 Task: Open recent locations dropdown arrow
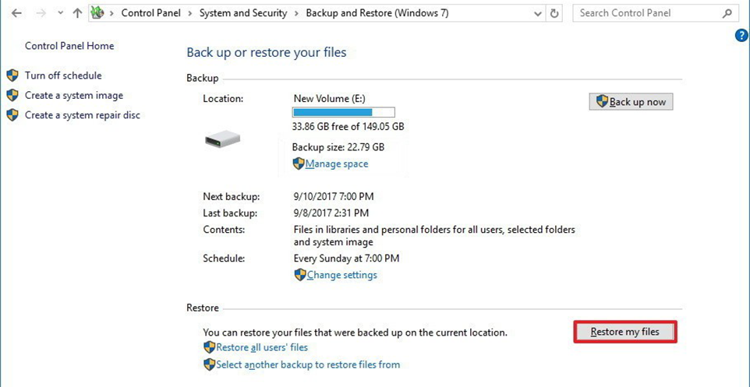60,13
